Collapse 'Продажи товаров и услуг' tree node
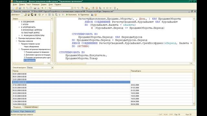 (x=19, y=44)
